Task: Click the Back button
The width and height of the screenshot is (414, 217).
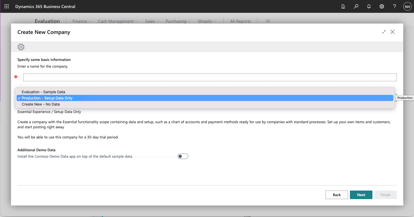Action: pyautogui.click(x=337, y=195)
